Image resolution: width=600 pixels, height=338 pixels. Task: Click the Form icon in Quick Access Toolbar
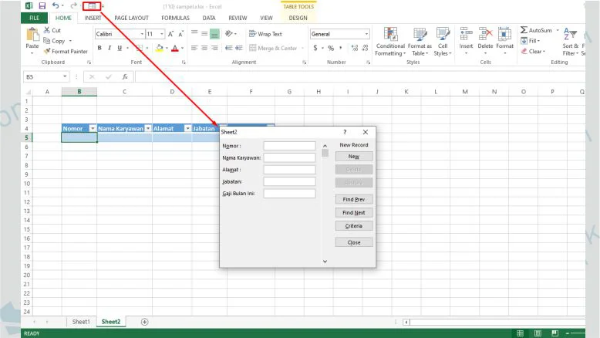pyautogui.click(x=92, y=5)
